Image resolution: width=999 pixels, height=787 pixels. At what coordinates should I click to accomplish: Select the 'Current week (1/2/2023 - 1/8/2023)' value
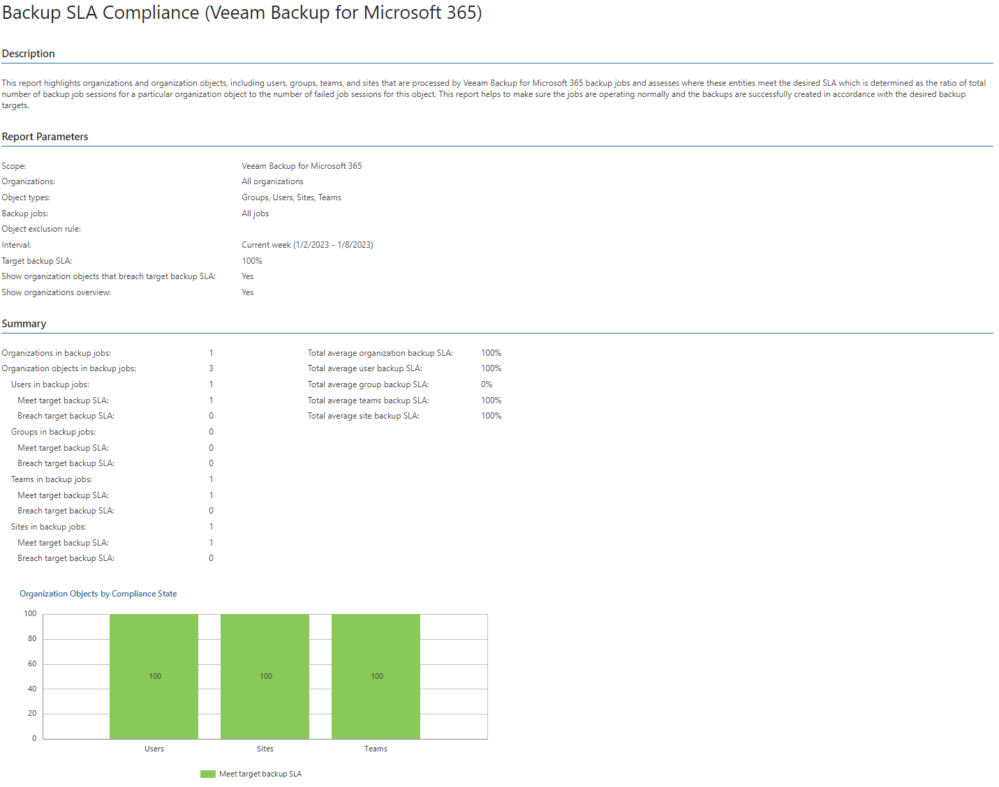pos(307,245)
